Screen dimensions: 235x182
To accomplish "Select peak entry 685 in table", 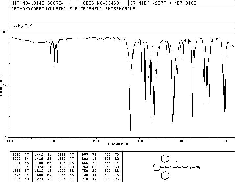I will pos(112,163).
